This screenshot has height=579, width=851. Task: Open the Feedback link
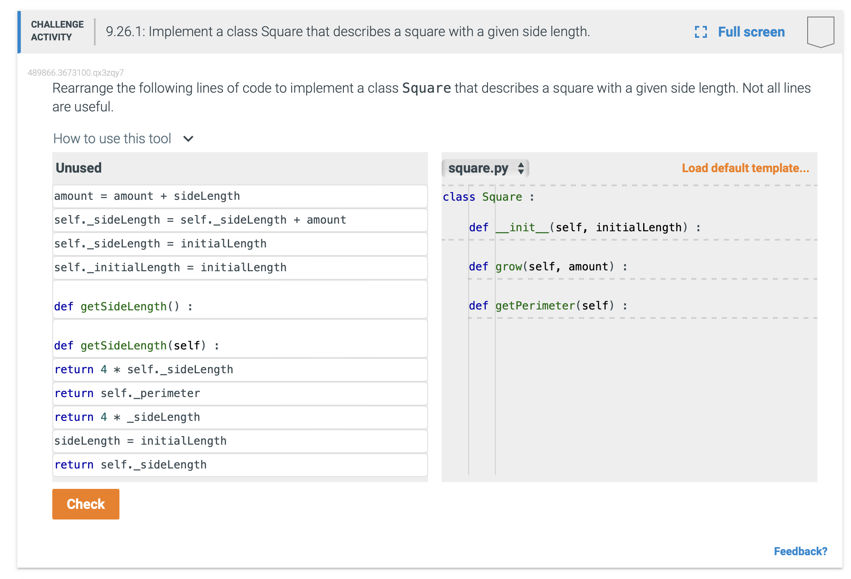[800, 551]
